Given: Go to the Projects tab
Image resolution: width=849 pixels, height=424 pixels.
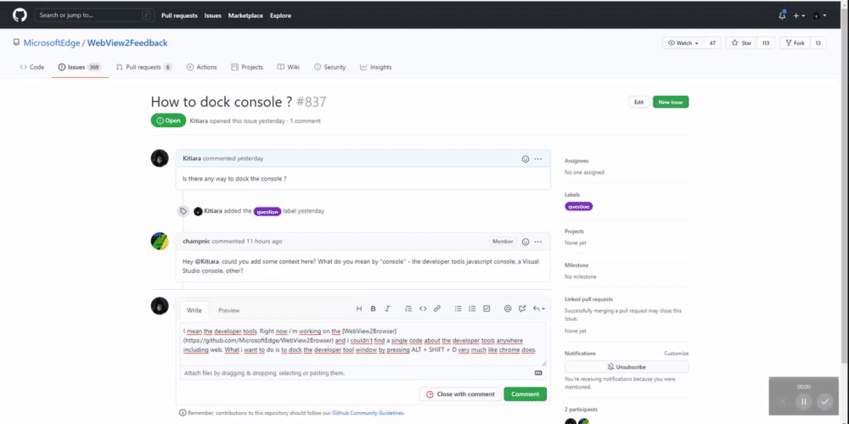Looking at the screenshot, I should (x=247, y=67).
